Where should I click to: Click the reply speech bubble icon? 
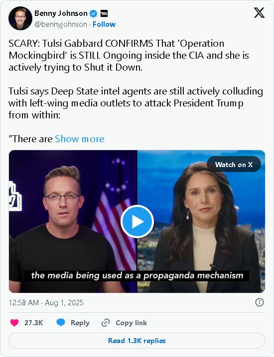click(61, 323)
